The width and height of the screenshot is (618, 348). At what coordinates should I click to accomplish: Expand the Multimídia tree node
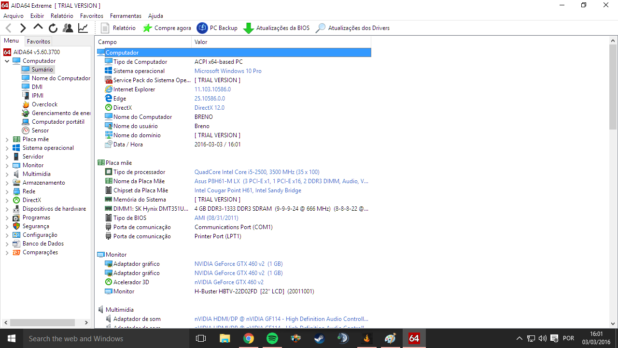tap(7, 174)
